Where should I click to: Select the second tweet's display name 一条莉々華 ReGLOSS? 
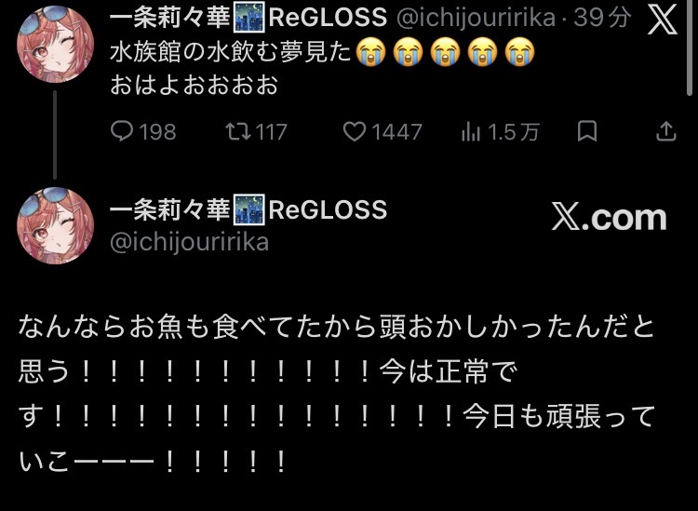[x=248, y=209]
